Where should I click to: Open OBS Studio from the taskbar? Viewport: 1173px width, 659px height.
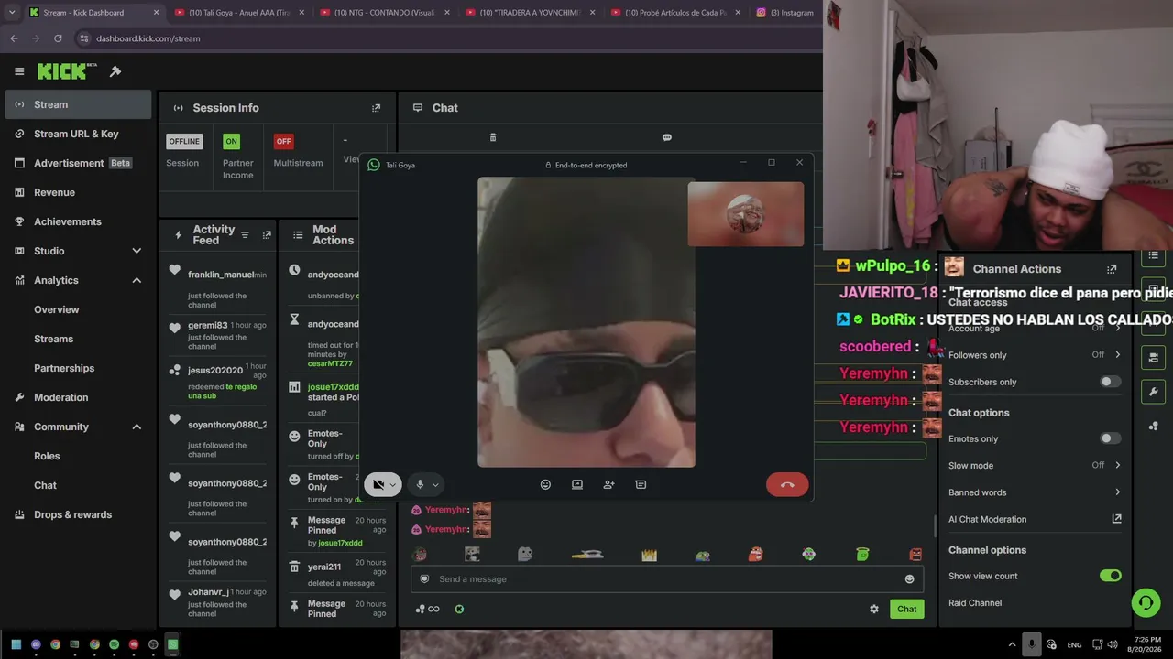[153, 644]
